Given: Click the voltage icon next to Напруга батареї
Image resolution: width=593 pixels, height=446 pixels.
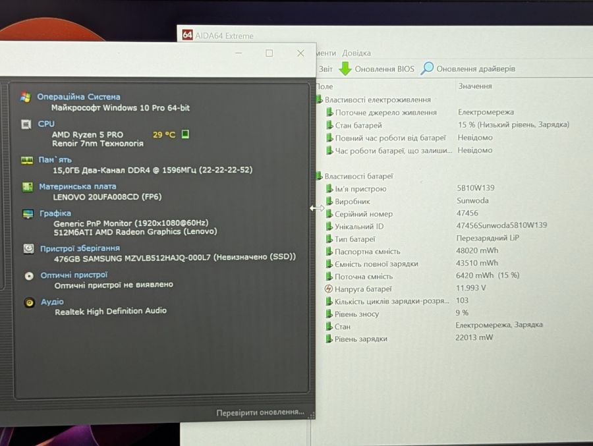Looking at the screenshot, I should 329,289.
